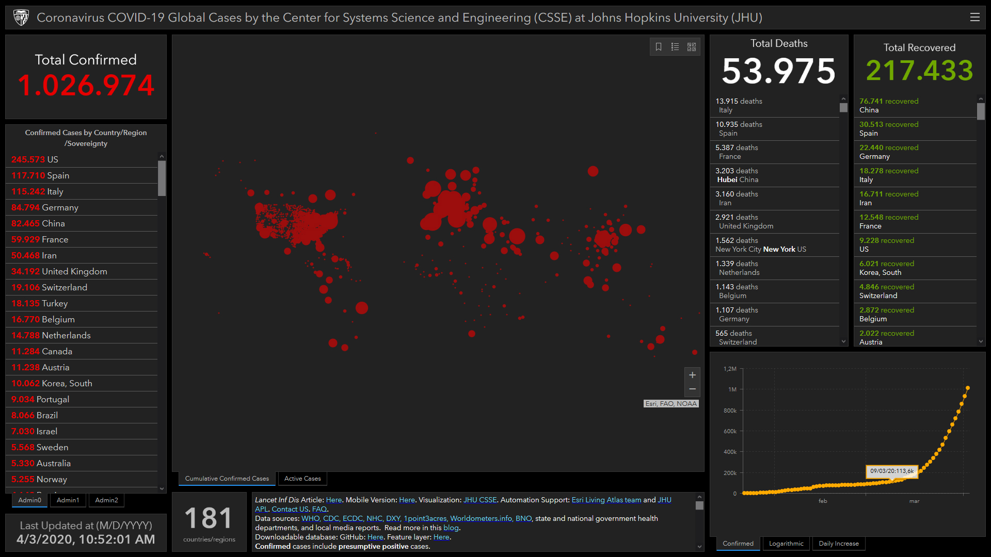Click the Esri, FAO, NOAA attribution
The image size is (991, 557).
click(671, 404)
